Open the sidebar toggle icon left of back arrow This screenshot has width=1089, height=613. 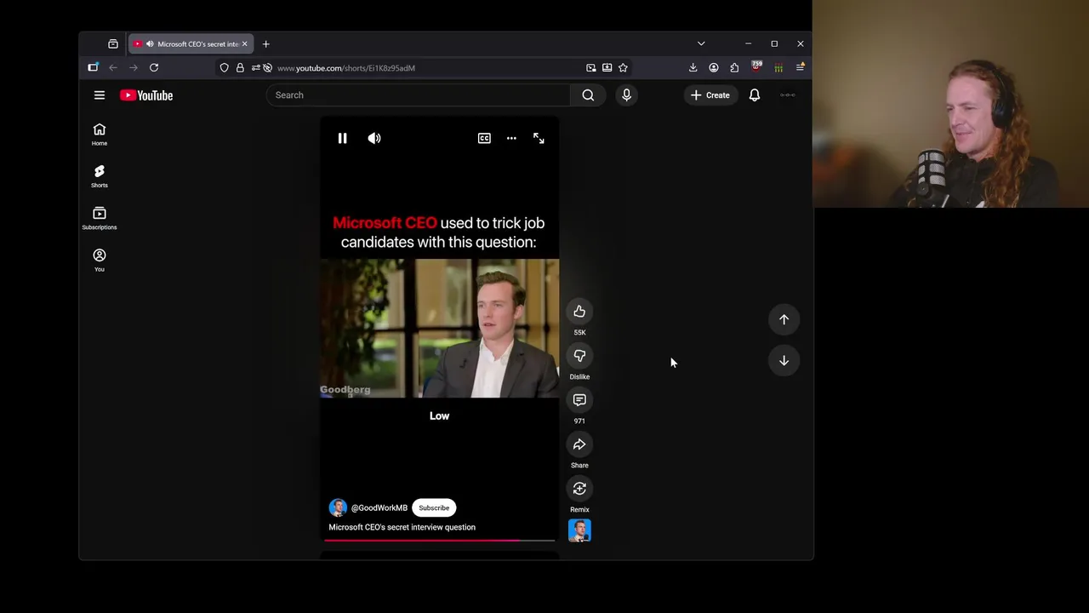tap(93, 67)
